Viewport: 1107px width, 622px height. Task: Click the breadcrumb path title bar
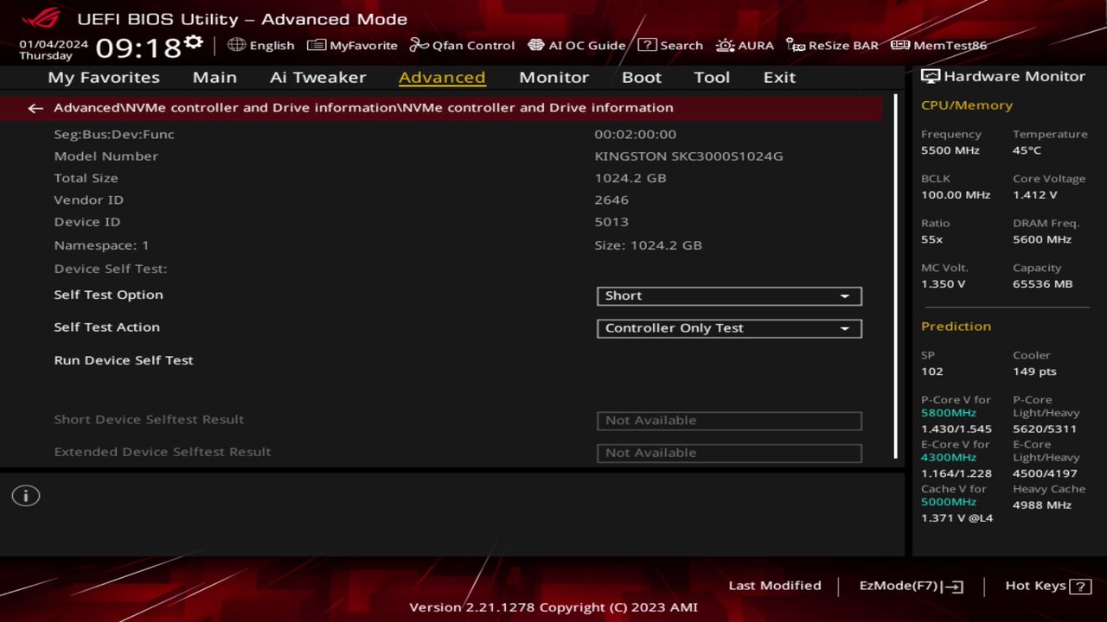441,108
